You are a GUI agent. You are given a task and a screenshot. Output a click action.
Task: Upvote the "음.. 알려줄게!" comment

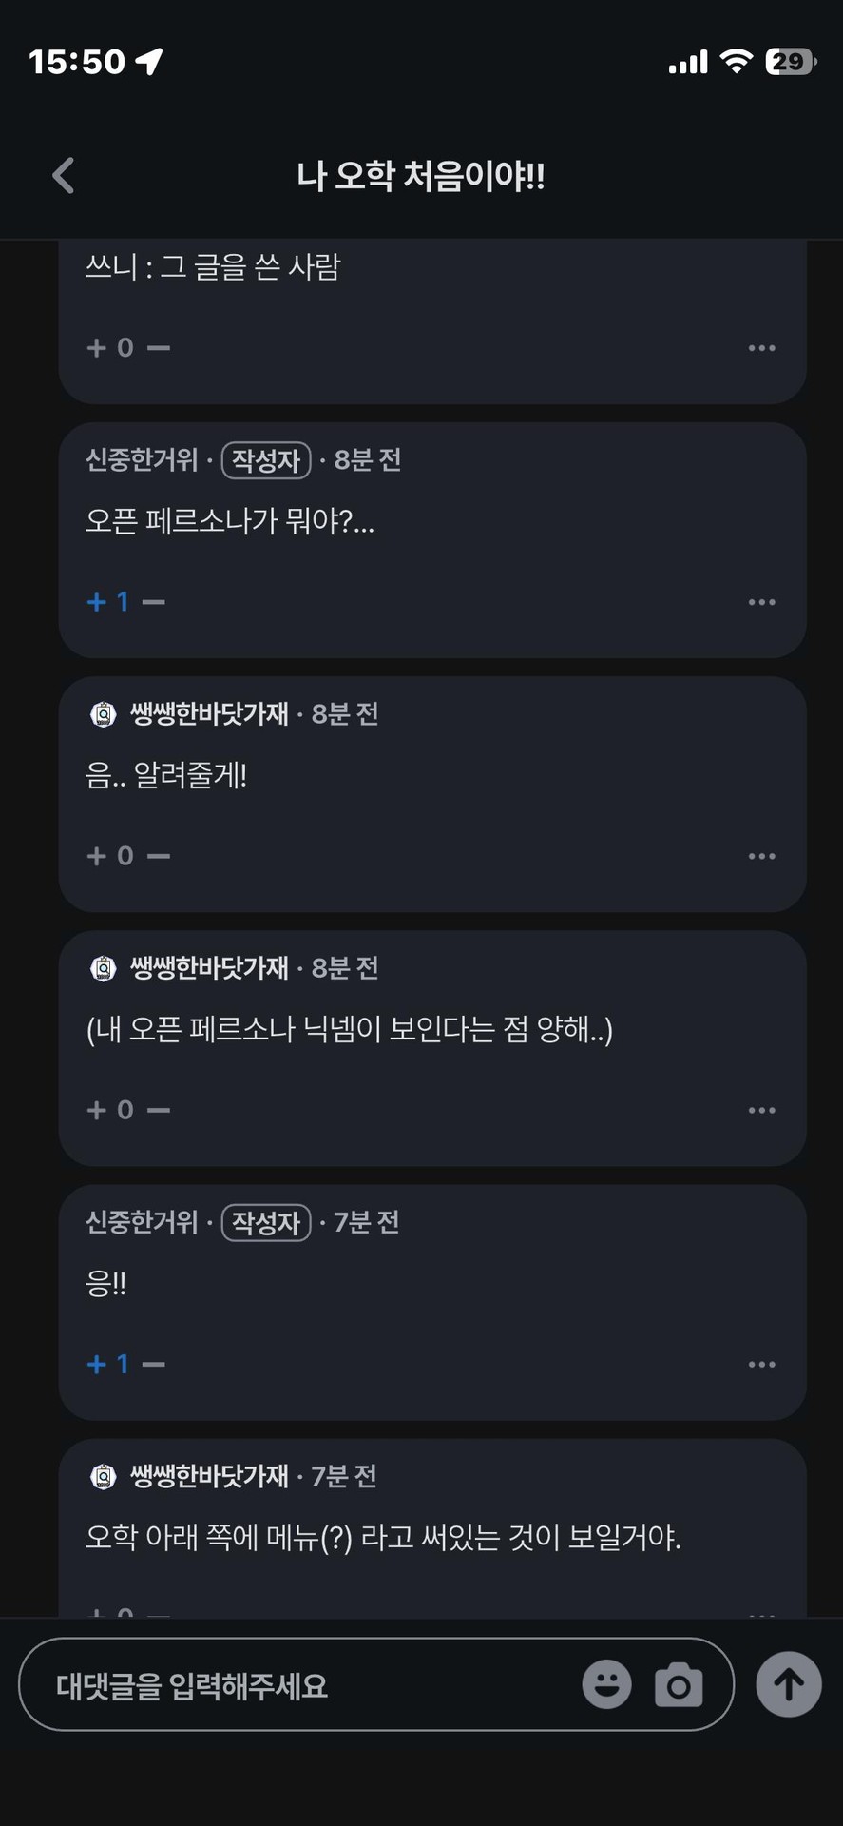96,856
